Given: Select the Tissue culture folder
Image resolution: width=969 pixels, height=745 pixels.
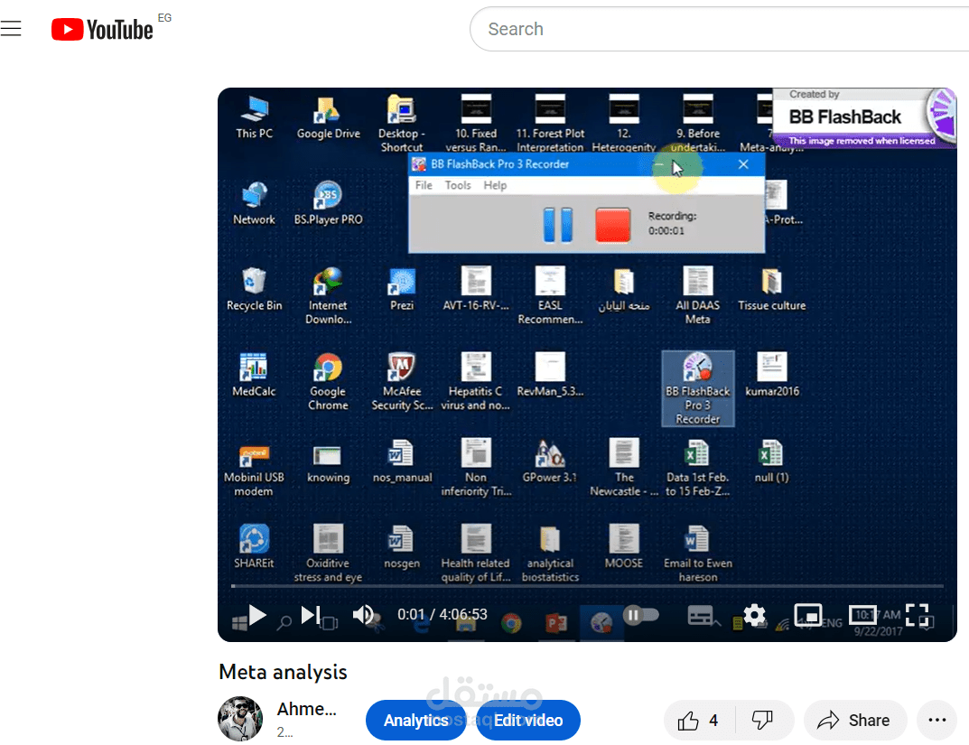Looking at the screenshot, I should pyautogui.click(x=772, y=289).
